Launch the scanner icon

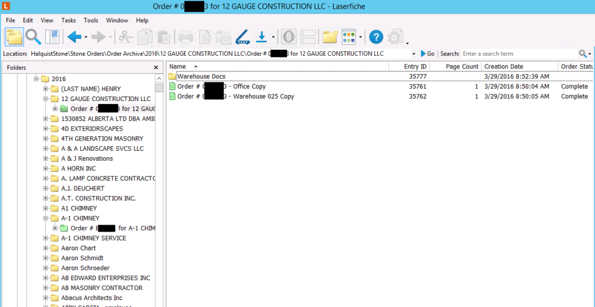pos(242,37)
